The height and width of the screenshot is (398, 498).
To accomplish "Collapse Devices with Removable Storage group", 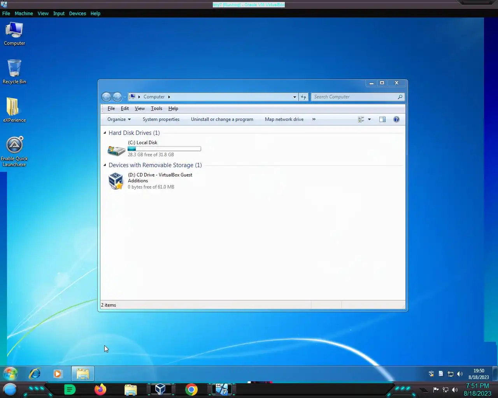I will pos(105,165).
